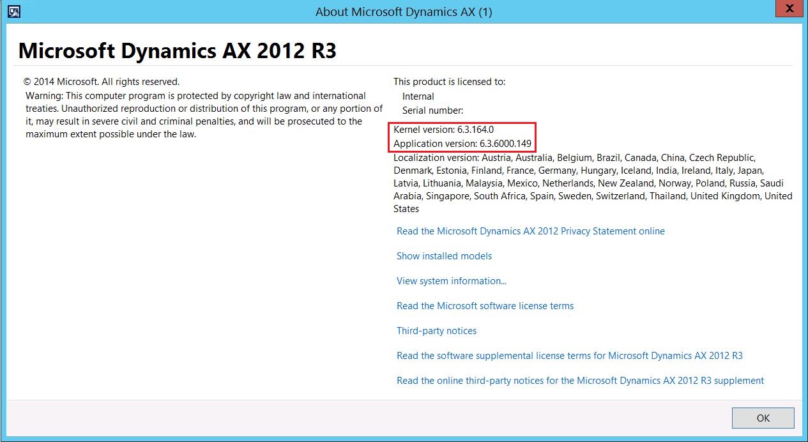Click the copyright warning paragraph

pyautogui.click(x=204, y=115)
